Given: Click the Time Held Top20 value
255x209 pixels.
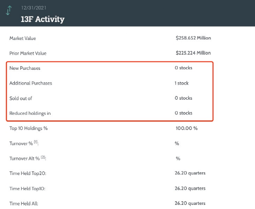Looking at the screenshot, I should point(190,173).
